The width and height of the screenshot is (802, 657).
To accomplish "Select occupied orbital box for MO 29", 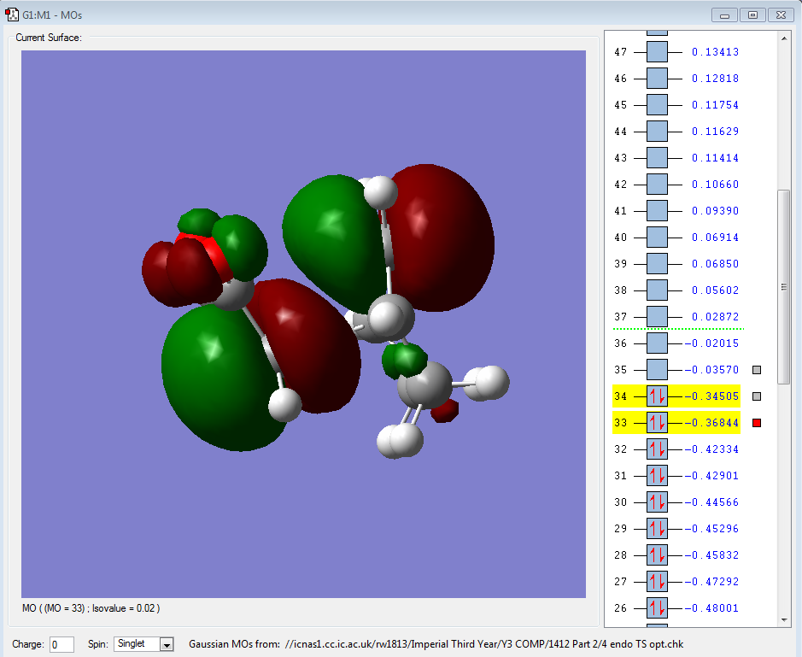I will pos(657,529).
